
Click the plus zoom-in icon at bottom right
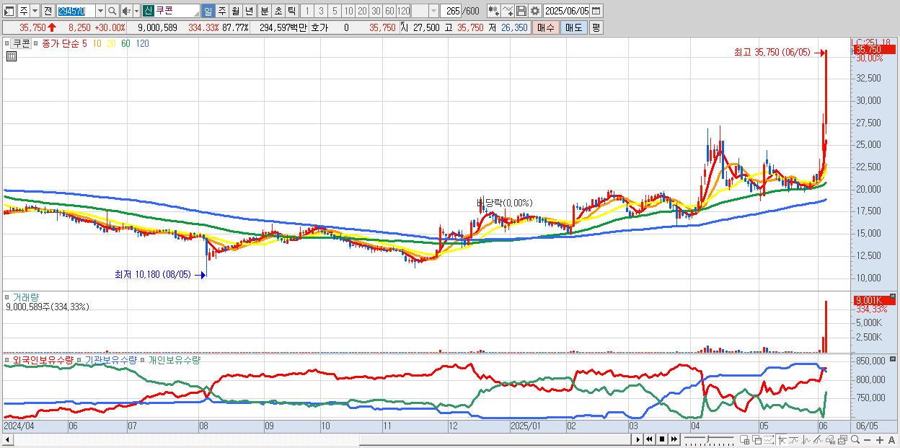pyautogui.click(x=879, y=439)
